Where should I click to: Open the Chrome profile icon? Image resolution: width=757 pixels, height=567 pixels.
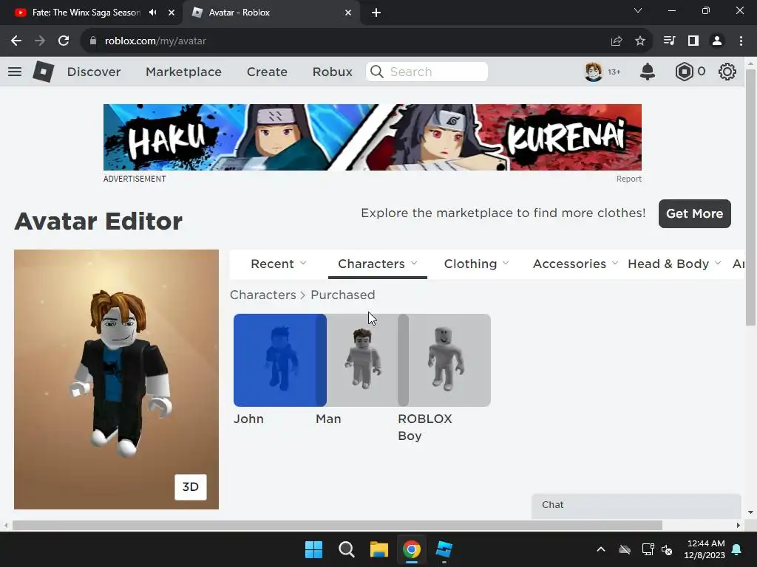[x=717, y=41]
